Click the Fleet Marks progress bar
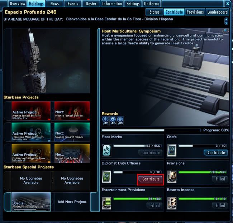Image resolution: width=233 pixels, height=223 pixels. coord(137,146)
